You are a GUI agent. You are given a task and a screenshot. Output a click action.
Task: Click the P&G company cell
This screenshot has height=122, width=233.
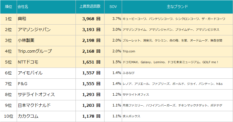point(23,84)
